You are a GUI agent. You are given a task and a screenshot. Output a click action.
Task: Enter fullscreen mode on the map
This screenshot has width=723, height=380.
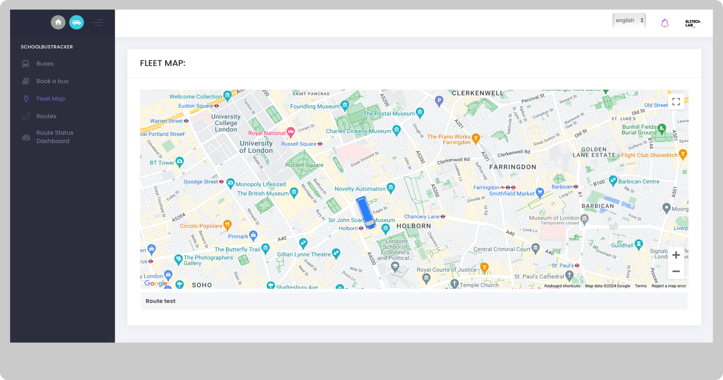click(676, 101)
